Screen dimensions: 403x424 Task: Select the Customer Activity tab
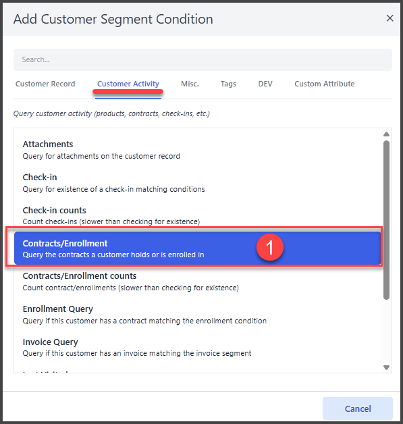click(x=128, y=84)
